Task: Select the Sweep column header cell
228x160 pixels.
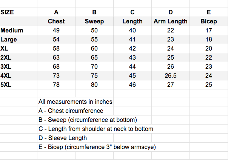Action: pos(94,21)
